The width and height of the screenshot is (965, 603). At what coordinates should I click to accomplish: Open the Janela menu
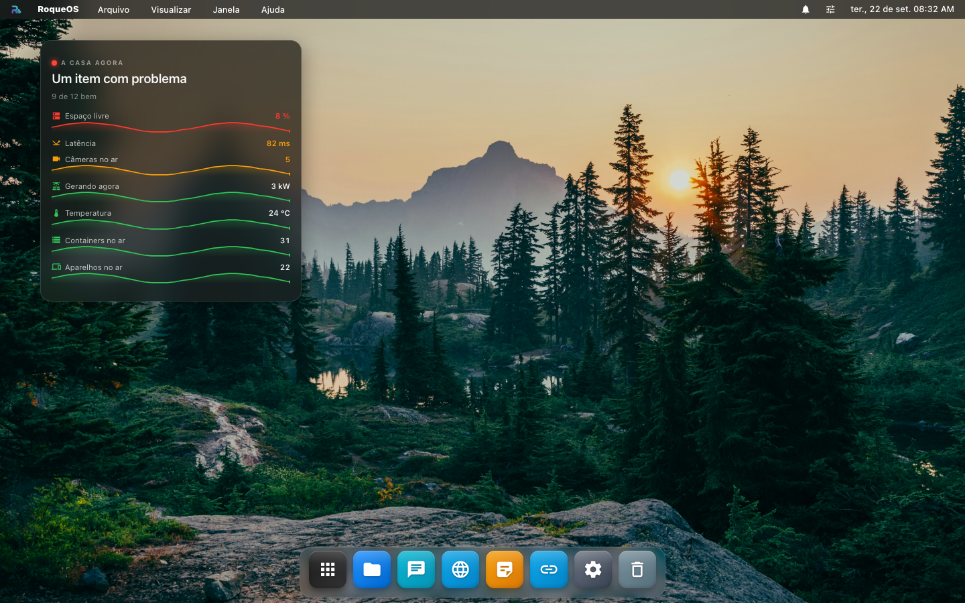pyautogui.click(x=227, y=9)
